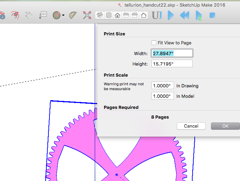The height and width of the screenshot is (181, 240).
Task: Switch to Right standard view
Action: click(x=126, y=15)
